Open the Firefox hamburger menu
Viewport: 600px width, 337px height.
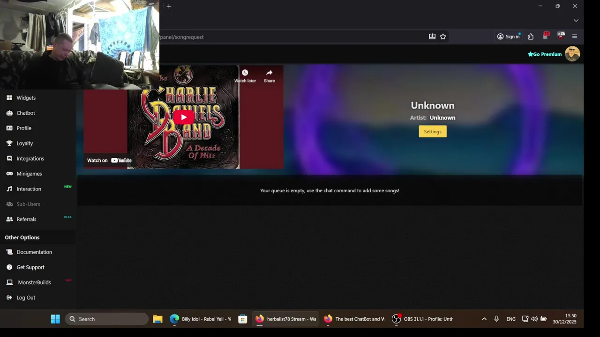click(x=575, y=37)
